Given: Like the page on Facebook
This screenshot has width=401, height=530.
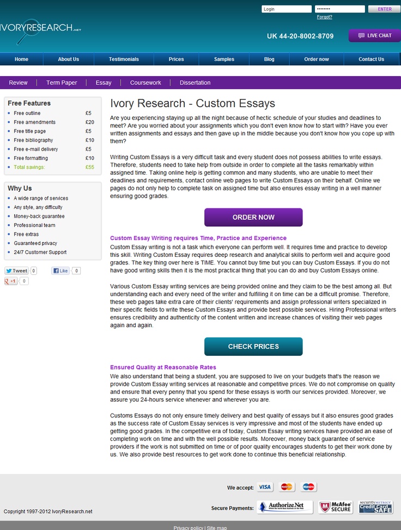Looking at the screenshot, I should [x=60, y=271].
